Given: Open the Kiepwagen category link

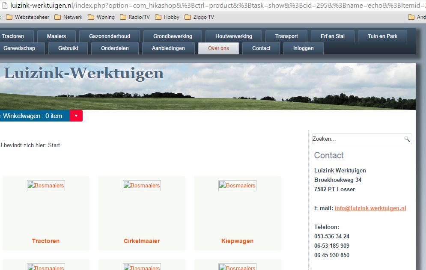Looking at the screenshot, I should pyautogui.click(x=238, y=241).
